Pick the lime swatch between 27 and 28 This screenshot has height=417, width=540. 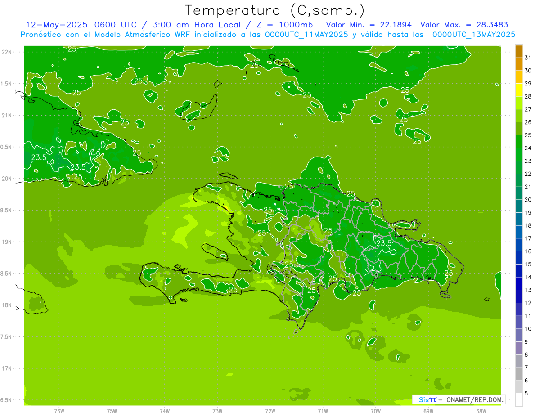(519, 103)
